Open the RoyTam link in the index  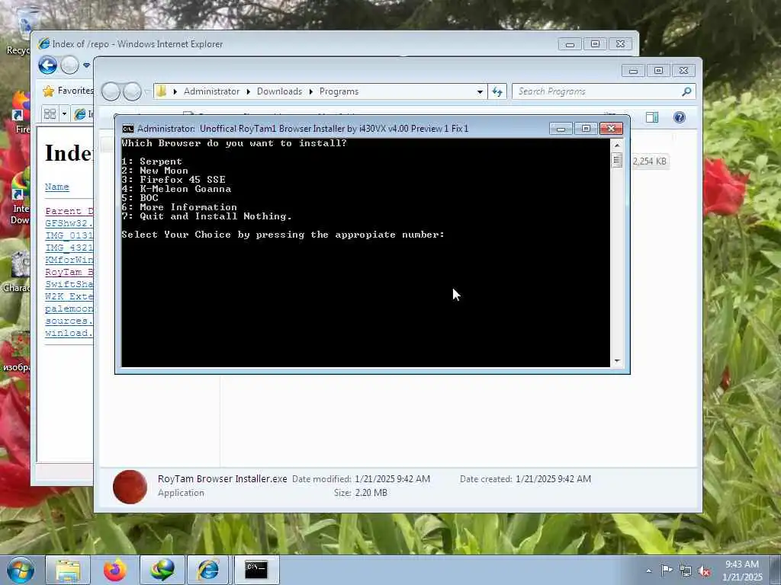(69, 272)
